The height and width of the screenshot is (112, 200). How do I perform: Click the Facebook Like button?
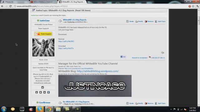pos(123,57)
